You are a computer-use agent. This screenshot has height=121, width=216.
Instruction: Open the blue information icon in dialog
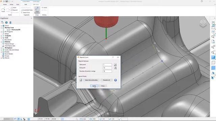(x=115, y=80)
